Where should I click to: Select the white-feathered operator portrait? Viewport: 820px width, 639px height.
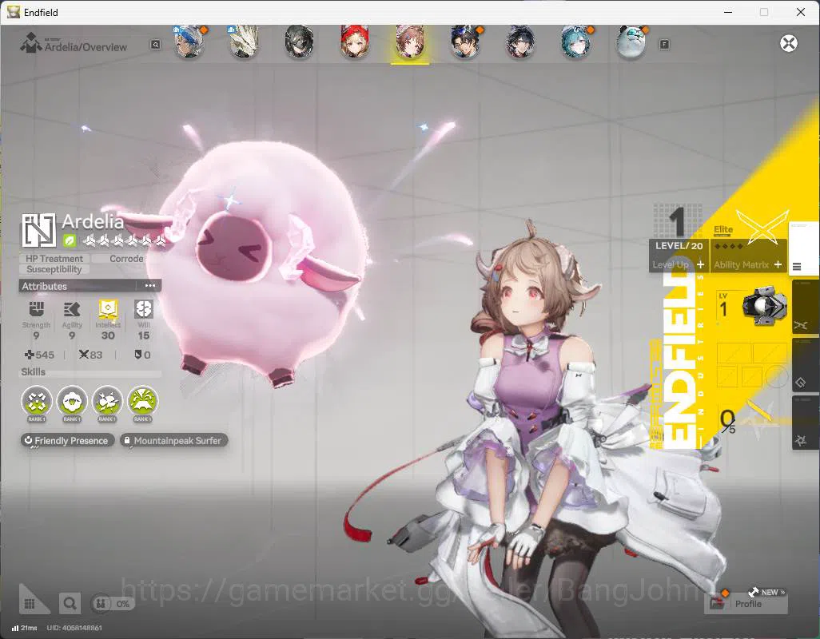point(245,42)
